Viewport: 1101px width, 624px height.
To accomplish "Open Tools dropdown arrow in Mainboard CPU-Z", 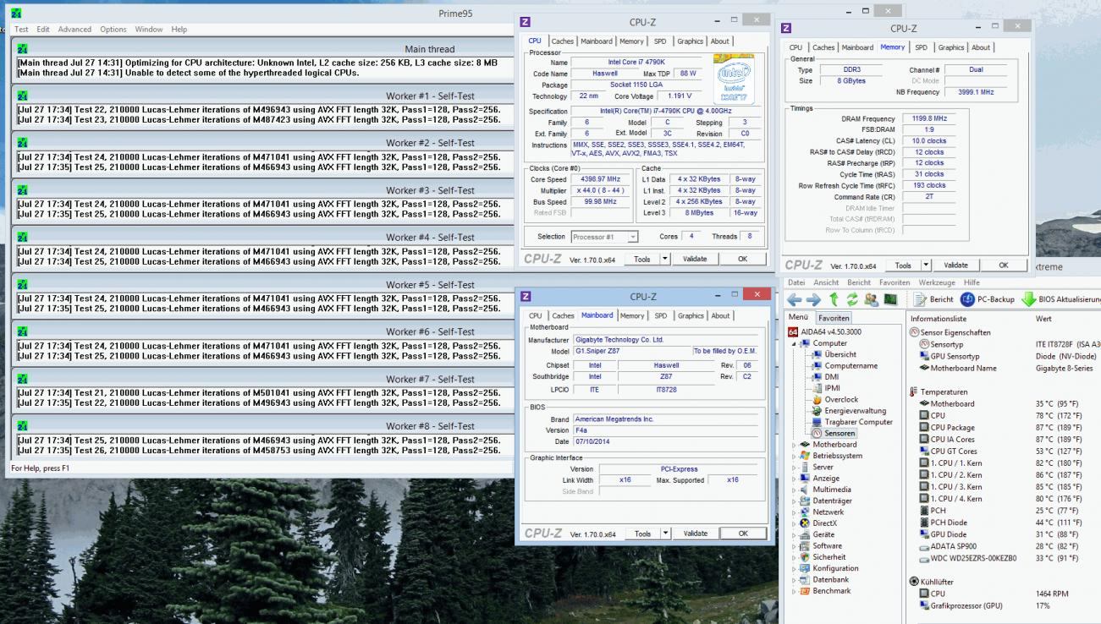I will click(x=664, y=534).
